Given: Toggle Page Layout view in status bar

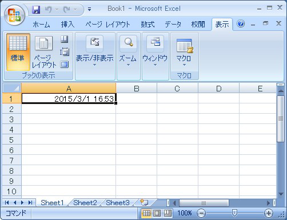Looking at the screenshot, I should point(157,213).
